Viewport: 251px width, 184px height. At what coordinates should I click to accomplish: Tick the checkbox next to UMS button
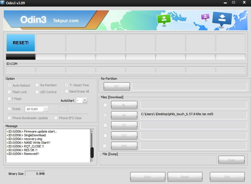click(105, 146)
